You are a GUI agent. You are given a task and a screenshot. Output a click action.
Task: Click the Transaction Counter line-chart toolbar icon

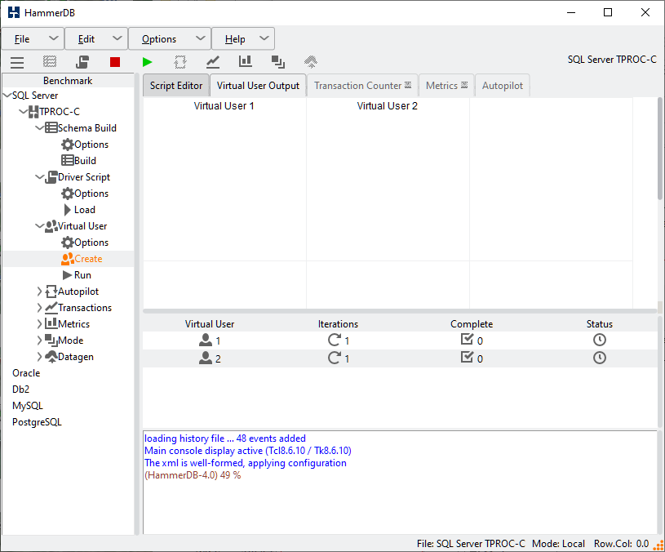[213, 62]
